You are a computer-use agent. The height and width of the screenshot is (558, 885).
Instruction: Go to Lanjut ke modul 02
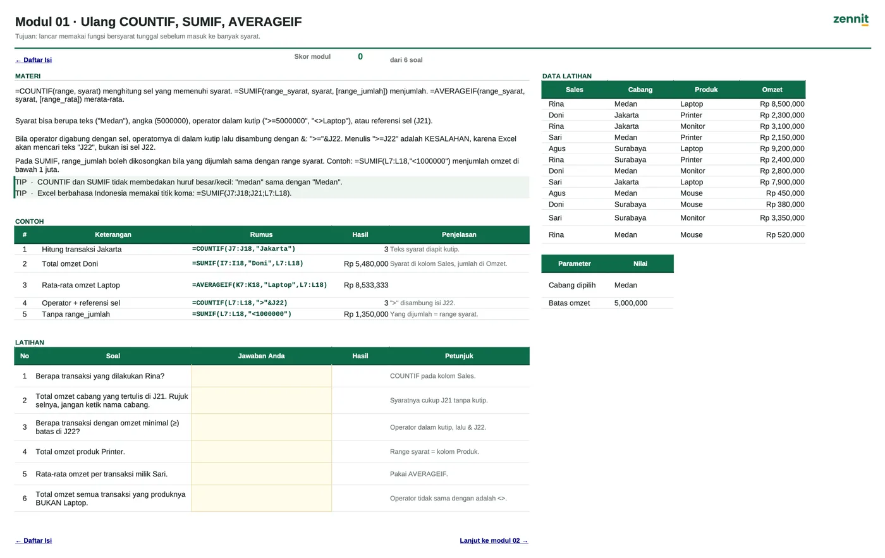[494, 541]
